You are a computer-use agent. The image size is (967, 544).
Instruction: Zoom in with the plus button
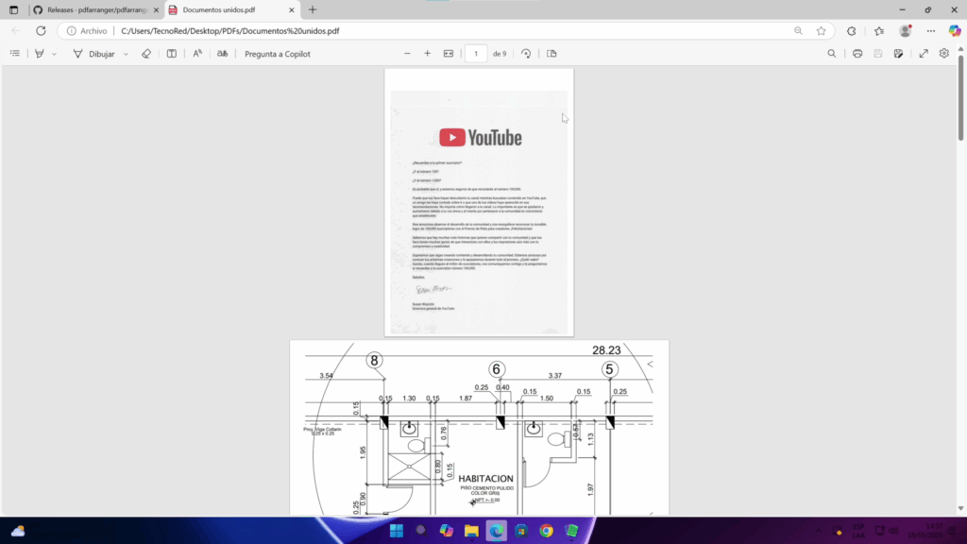[x=428, y=54]
